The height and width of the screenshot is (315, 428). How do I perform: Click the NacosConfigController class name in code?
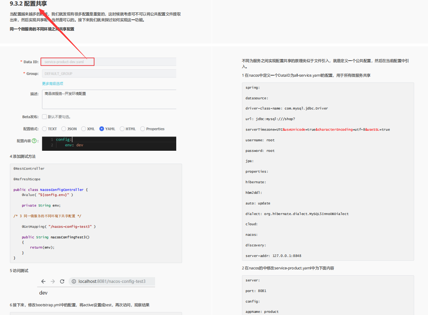point(62,190)
